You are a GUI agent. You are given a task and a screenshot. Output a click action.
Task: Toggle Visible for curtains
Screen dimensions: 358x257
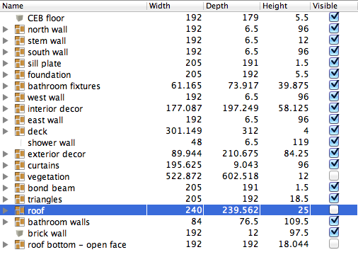pyautogui.click(x=334, y=164)
